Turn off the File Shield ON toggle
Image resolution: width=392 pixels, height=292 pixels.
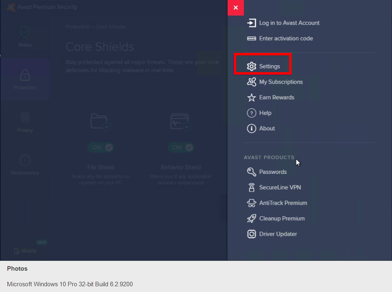coord(101,147)
